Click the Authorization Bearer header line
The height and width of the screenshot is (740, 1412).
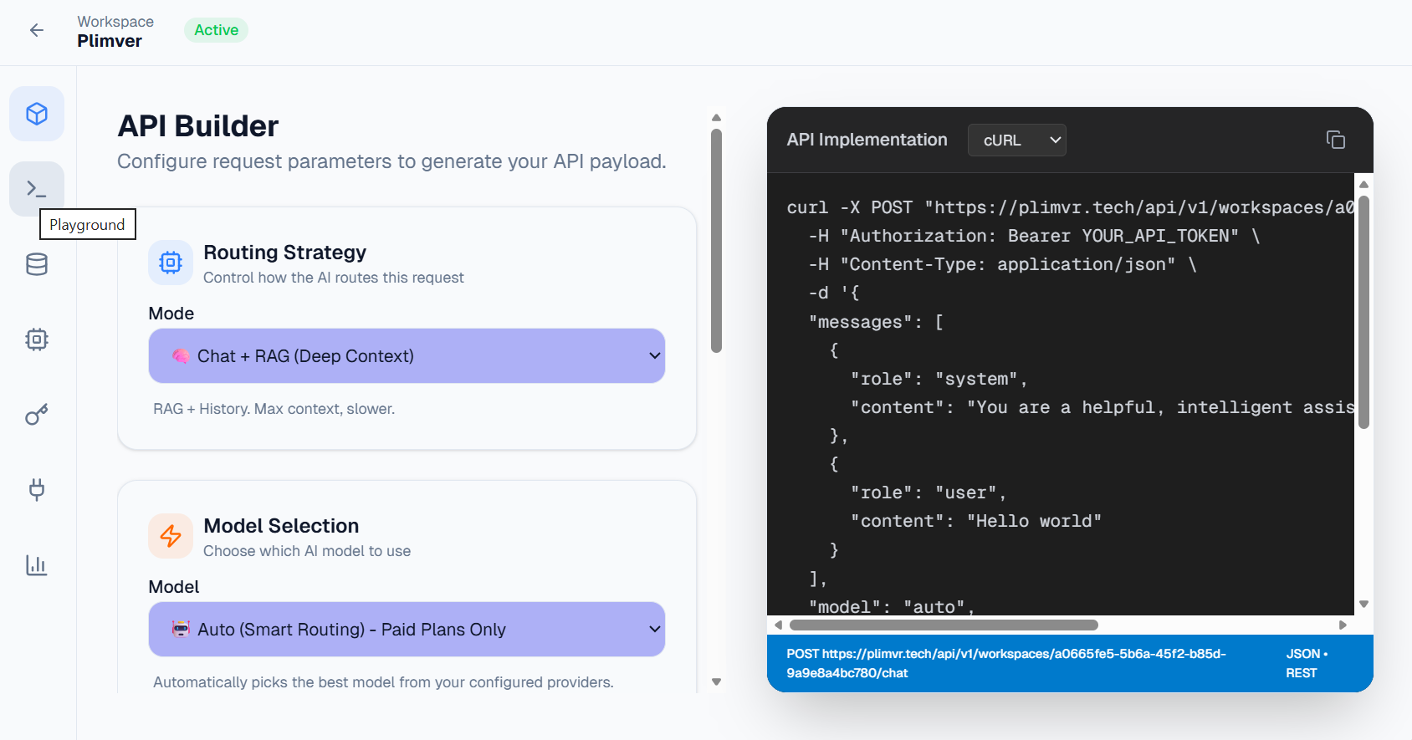1034,237
